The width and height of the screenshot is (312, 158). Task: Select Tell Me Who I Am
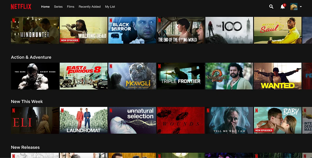point(229,120)
